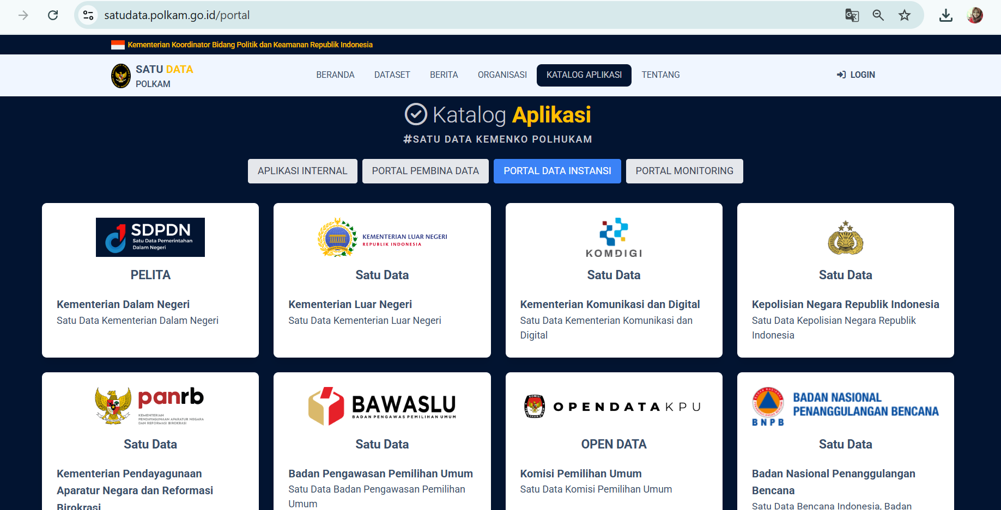The image size is (1001, 510).
Task: Open the SDPDN logo image
Action: point(150,237)
